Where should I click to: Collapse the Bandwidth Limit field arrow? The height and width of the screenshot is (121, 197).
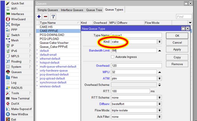(x=160, y=51)
